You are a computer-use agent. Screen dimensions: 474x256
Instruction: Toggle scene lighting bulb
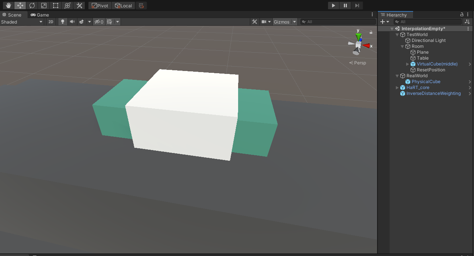pyautogui.click(x=63, y=22)
